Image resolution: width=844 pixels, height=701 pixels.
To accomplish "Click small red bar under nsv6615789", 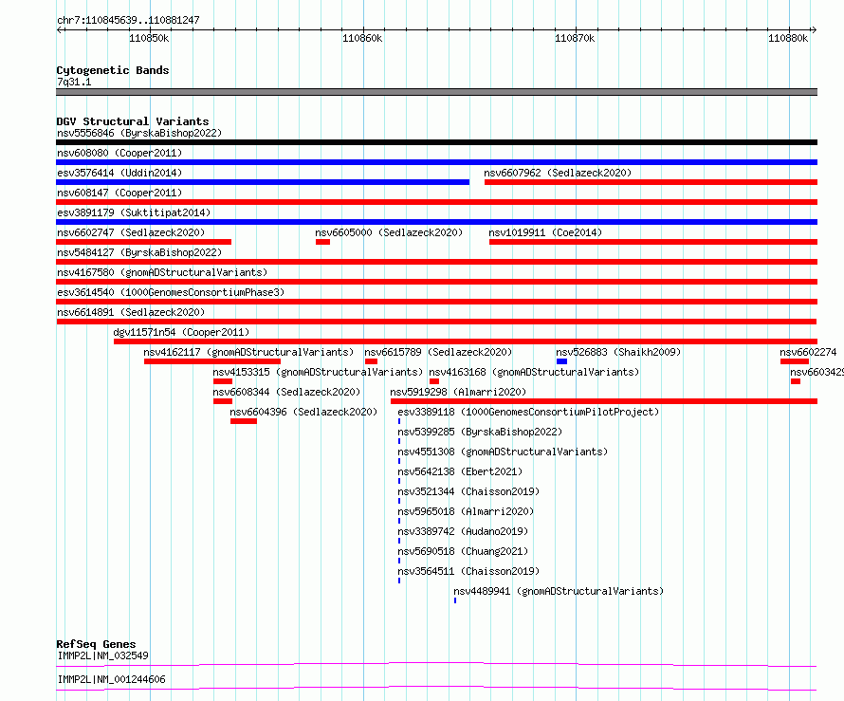I will click(x=371, y=361).
